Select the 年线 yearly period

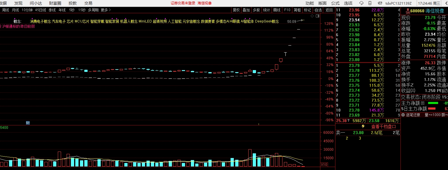point(62,10)
